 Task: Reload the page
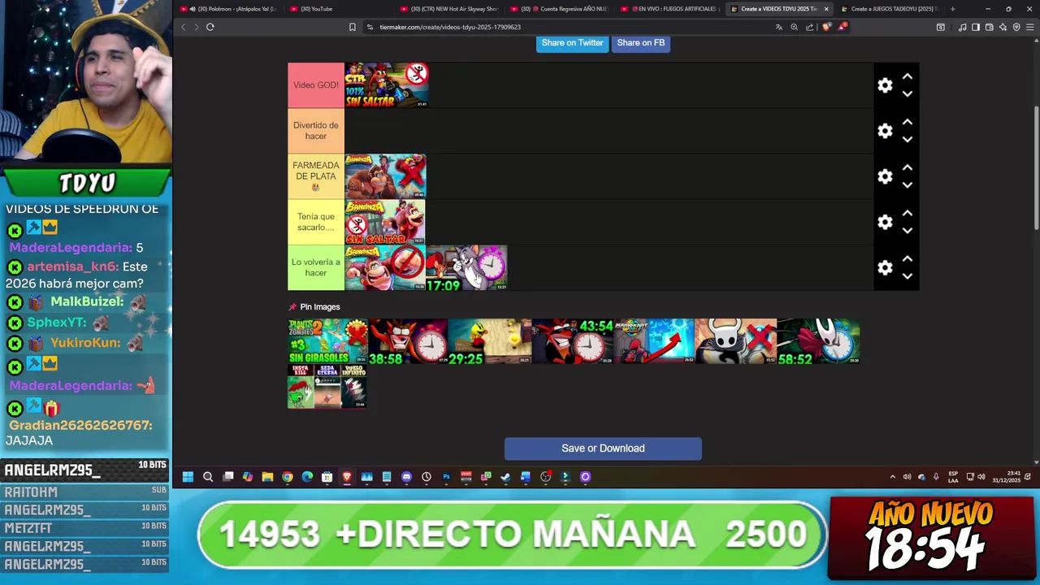pos(210,27)
